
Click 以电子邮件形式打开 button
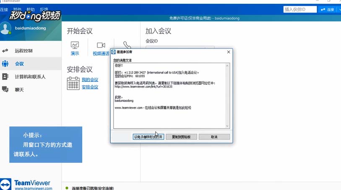coord(148,137)
